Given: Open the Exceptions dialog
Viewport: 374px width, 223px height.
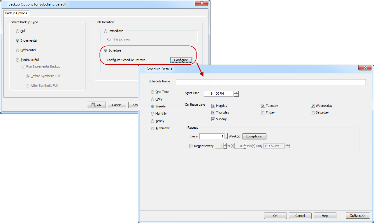Looking at the screenshot, I should (x=254, y=136).
